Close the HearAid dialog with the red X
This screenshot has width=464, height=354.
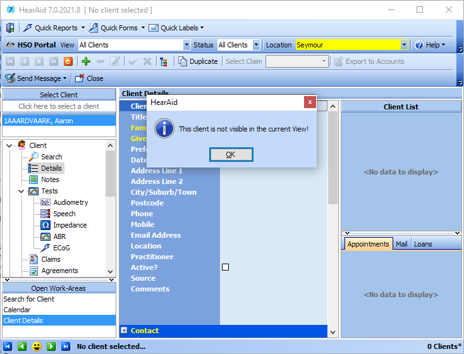click(310, 102)
